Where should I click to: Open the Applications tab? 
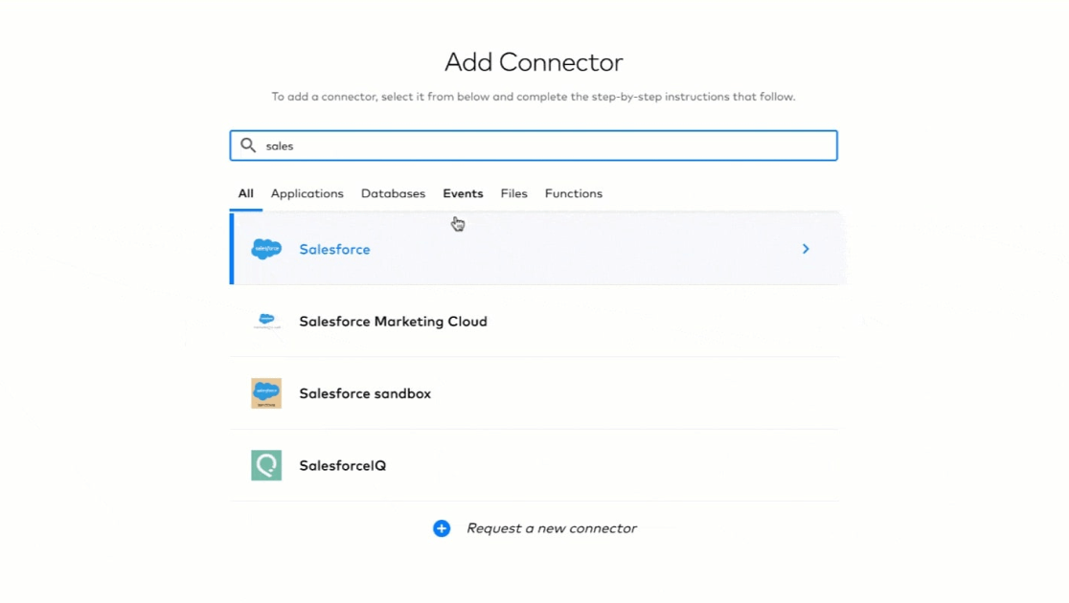pyautogui.click(x=307, y=193)
